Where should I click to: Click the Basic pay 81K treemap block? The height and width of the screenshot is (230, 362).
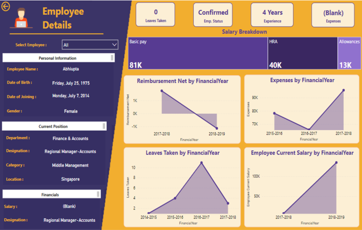pos(198,53)
